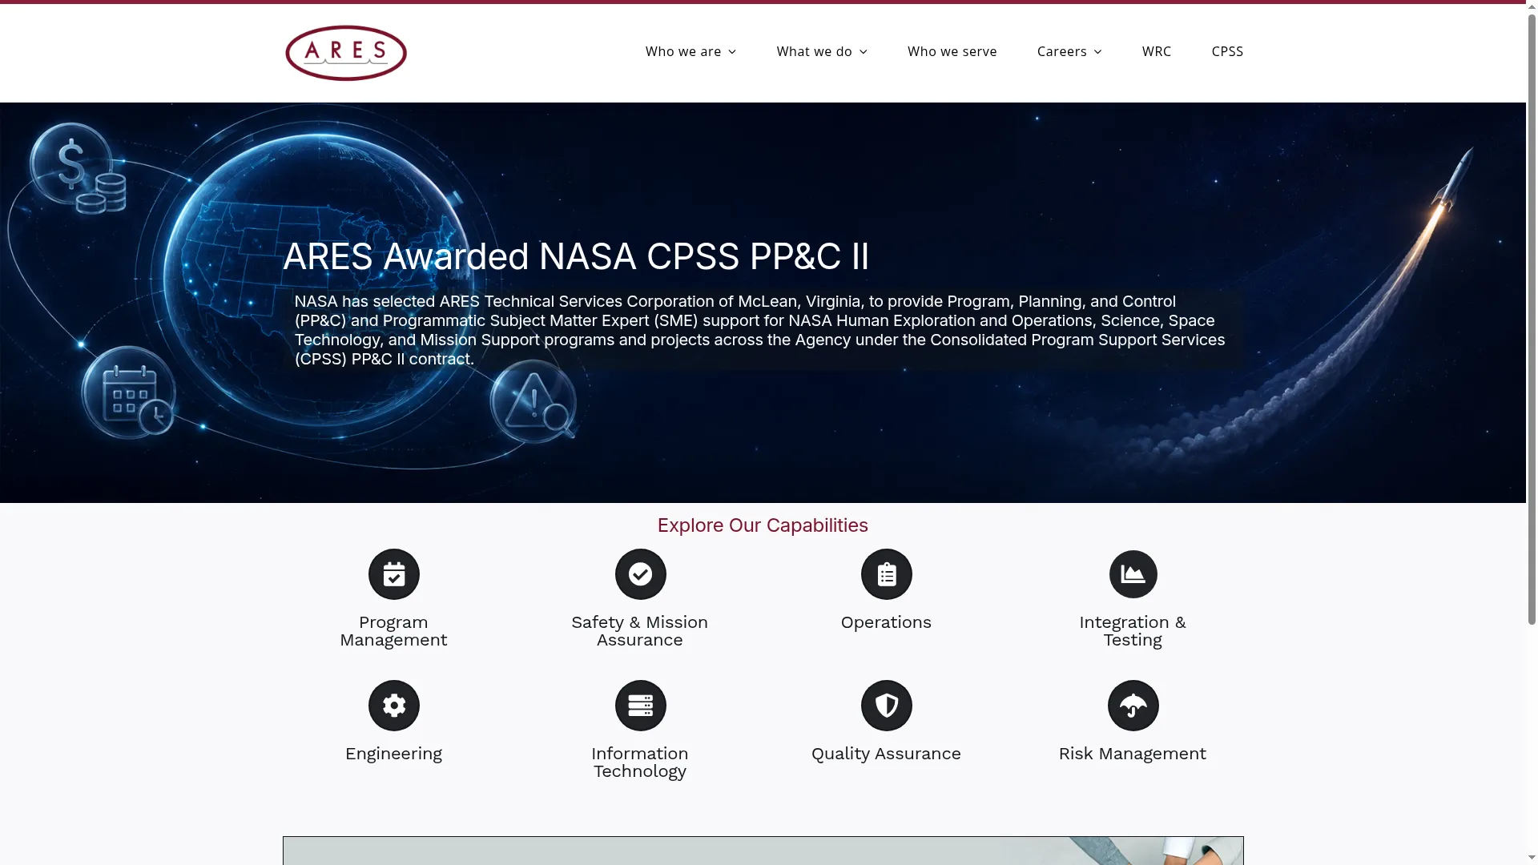Open the Program Management calendar icon
The width and height of the screenshot is (1538, 865).
click(x=393, y=574)
